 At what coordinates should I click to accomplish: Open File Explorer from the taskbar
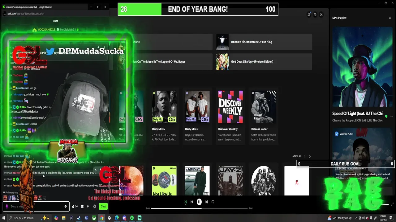pos(64,218)
